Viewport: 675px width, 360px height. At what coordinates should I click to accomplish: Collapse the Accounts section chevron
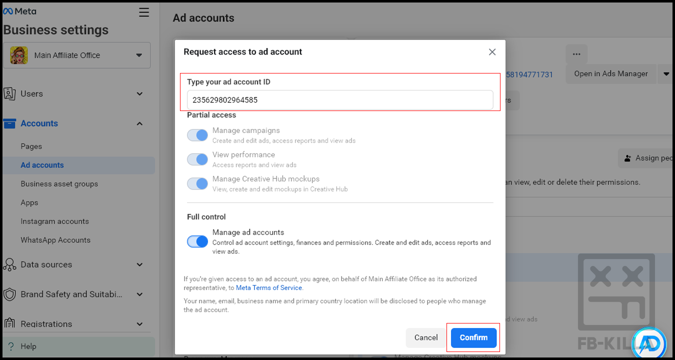coord(139,123)
